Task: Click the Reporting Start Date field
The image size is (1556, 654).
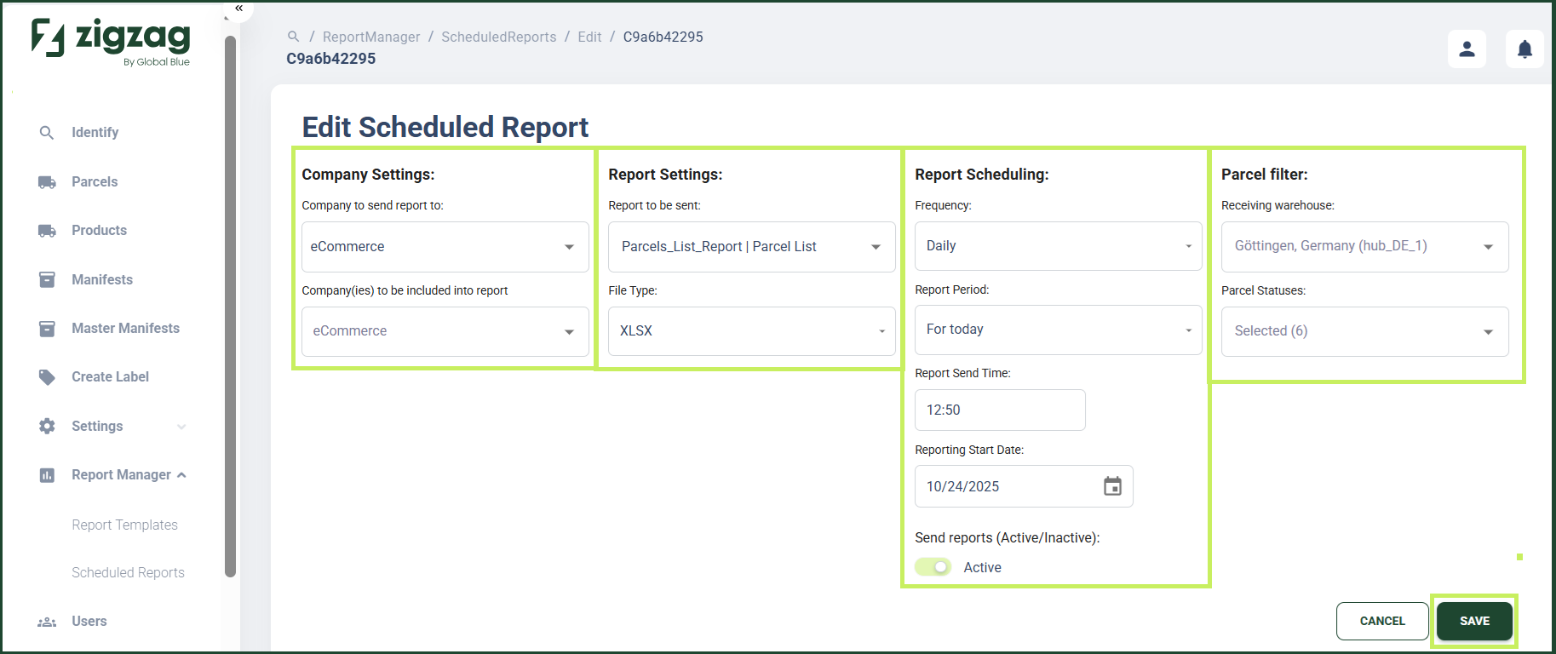Action: click(x=1024, y=486)
